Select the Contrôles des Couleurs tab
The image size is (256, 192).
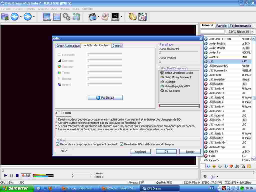96,45
